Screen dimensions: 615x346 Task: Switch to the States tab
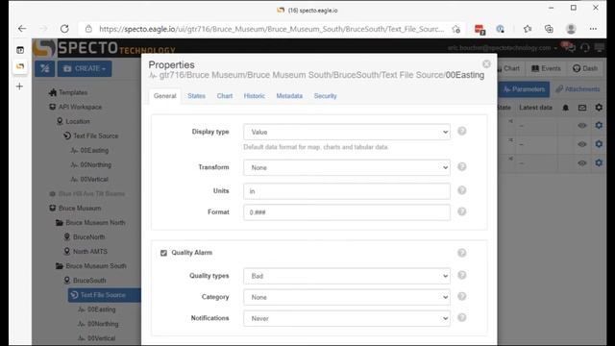coord(196,96)
